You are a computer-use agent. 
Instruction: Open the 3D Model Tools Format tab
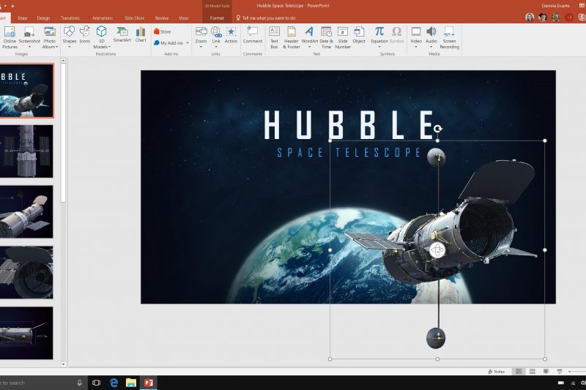(217, 18)
